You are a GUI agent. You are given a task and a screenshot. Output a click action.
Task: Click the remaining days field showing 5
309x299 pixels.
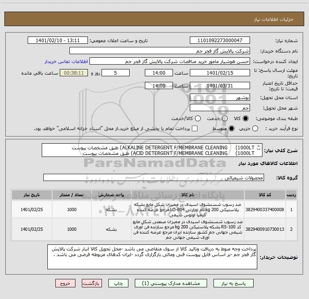point(116,73)
